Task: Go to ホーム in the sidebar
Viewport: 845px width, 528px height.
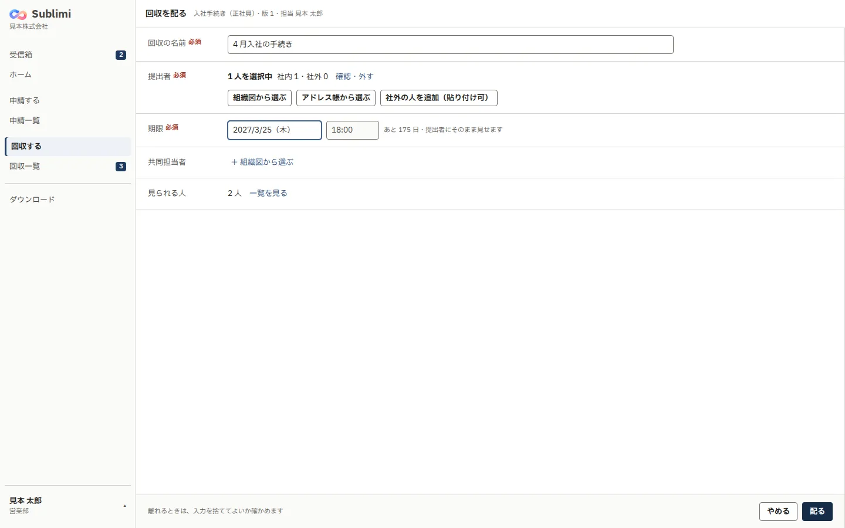Action: tap(67, 75)
